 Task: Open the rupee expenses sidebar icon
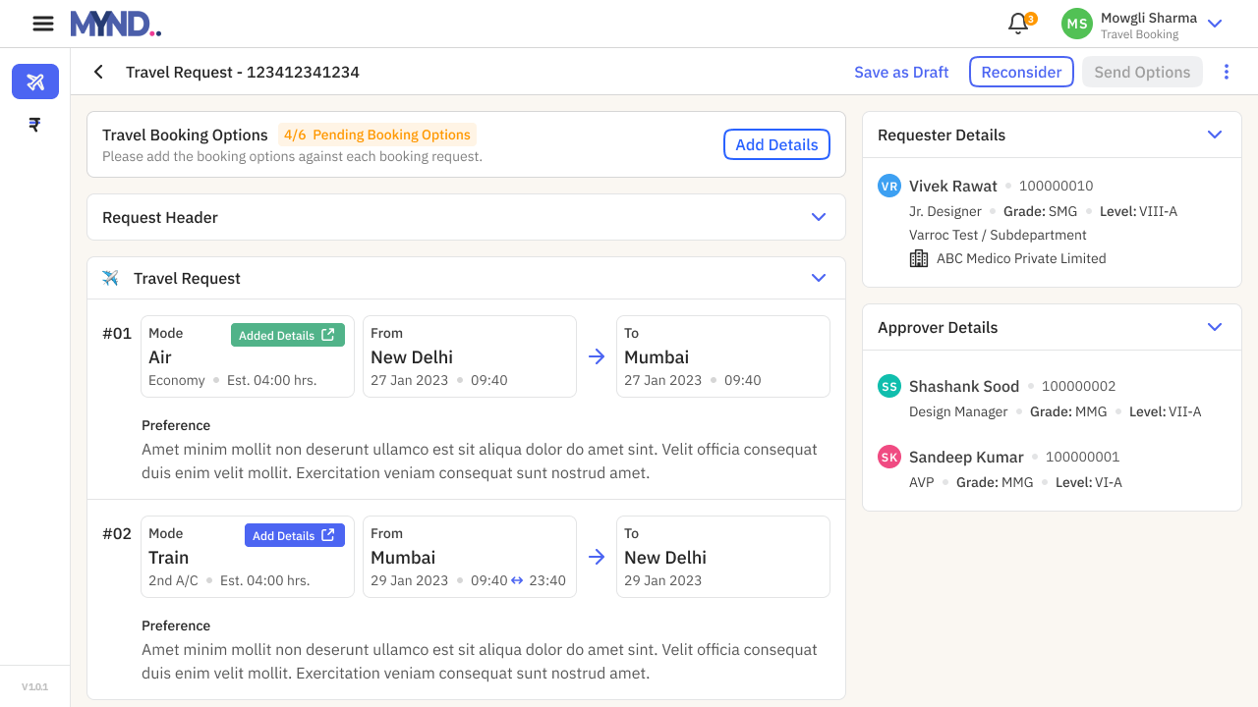[35, 125]
